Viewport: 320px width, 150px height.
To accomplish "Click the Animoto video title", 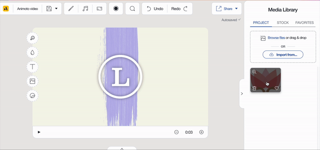I will 27,9.
